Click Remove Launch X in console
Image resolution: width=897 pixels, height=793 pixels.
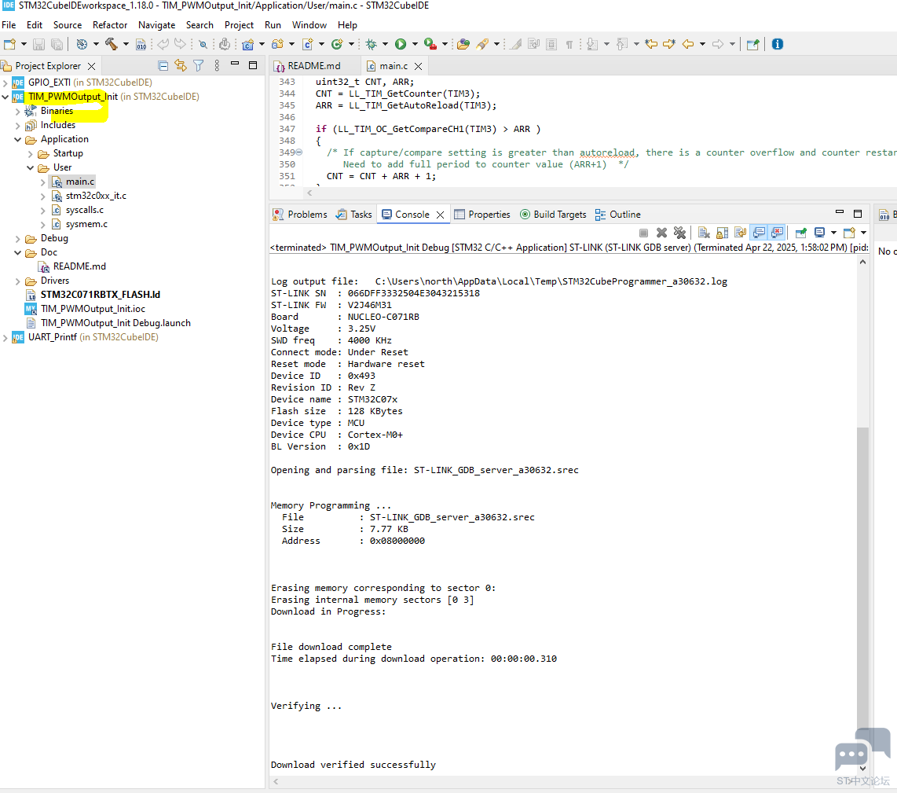[661, 233]
